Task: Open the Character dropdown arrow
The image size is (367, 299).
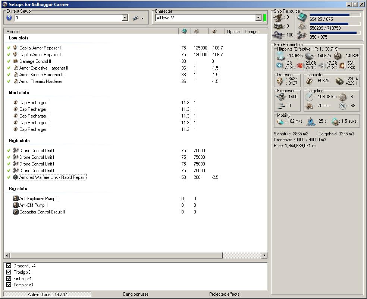Action: pyautogui.click(x=258, y=17)
